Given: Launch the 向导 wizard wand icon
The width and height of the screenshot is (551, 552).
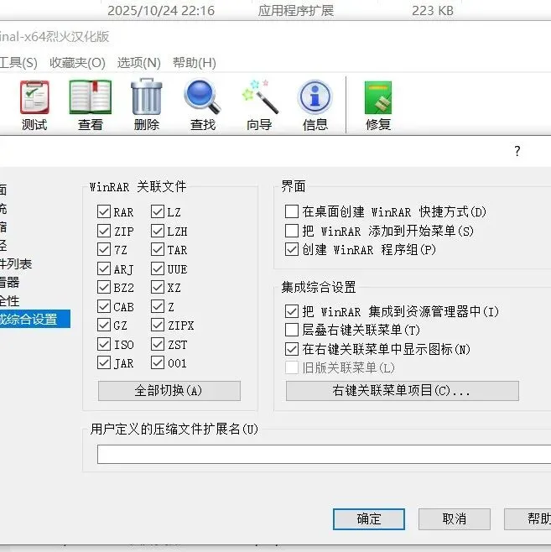Looking at the screenshot, I should tap(260, 96).
